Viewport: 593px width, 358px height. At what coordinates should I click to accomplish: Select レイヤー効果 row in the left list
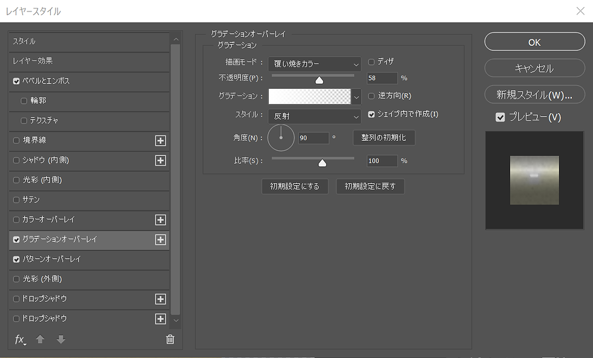[89, 61]
